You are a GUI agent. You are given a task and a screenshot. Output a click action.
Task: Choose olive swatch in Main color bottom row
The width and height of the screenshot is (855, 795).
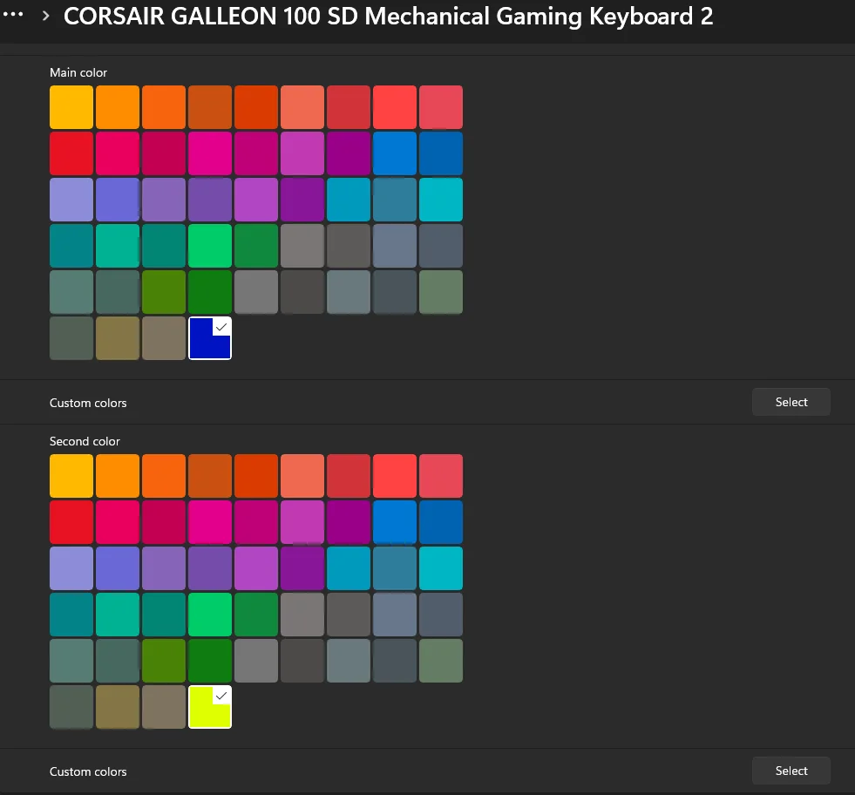117,337
